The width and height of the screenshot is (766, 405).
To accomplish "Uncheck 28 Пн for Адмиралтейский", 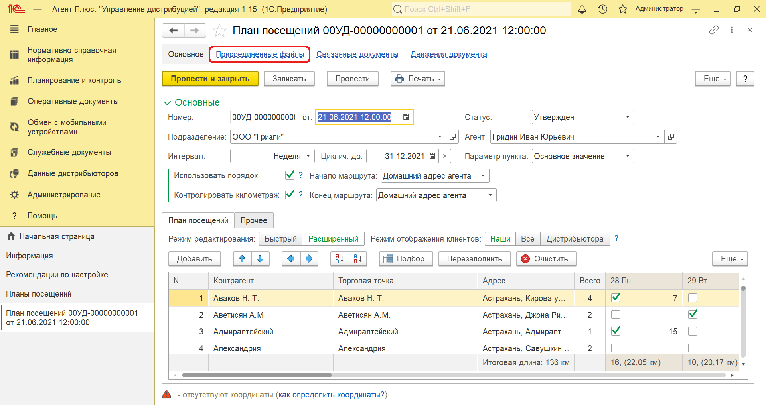I will click(616, 331).
